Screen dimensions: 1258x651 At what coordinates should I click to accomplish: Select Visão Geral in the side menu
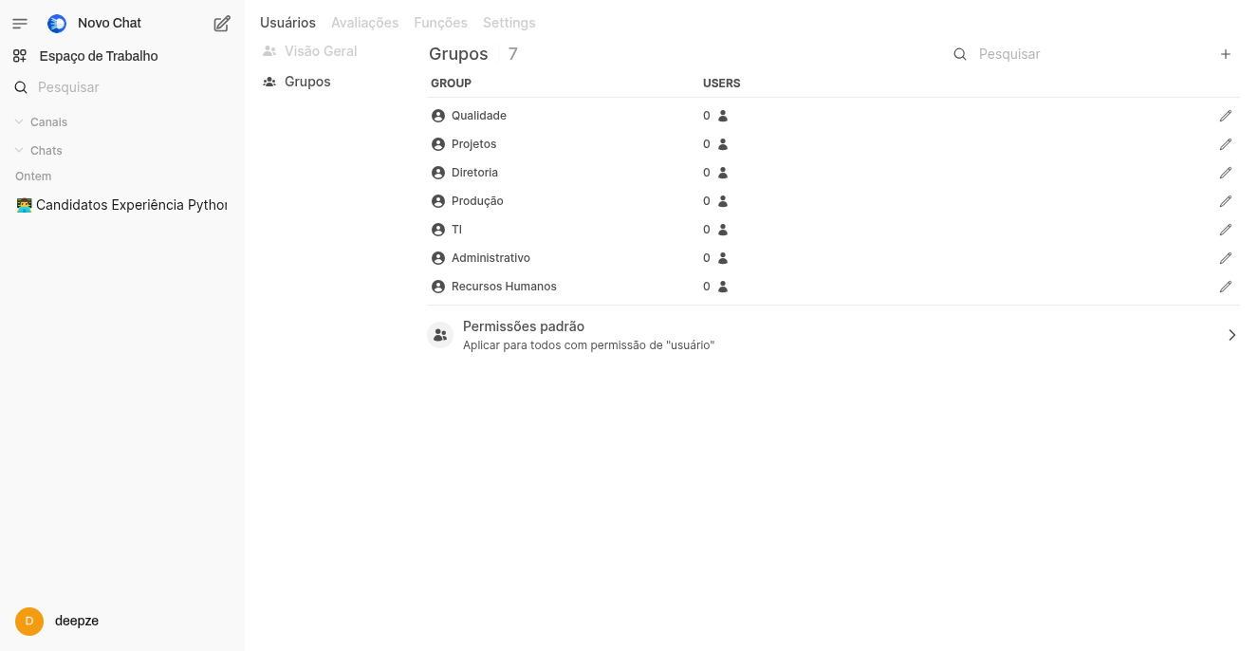click(x=320, y=51)
